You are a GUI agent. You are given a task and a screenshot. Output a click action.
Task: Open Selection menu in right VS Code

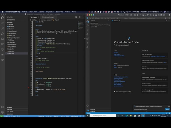point(97,18)
